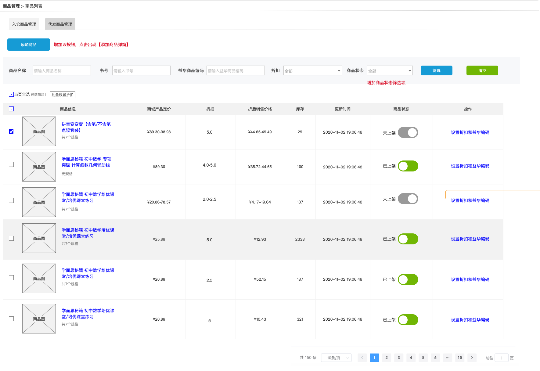Turn off the 已上架 toggle in second row
The width and height of the screenshot is (540, 371).
pos(408,166)
